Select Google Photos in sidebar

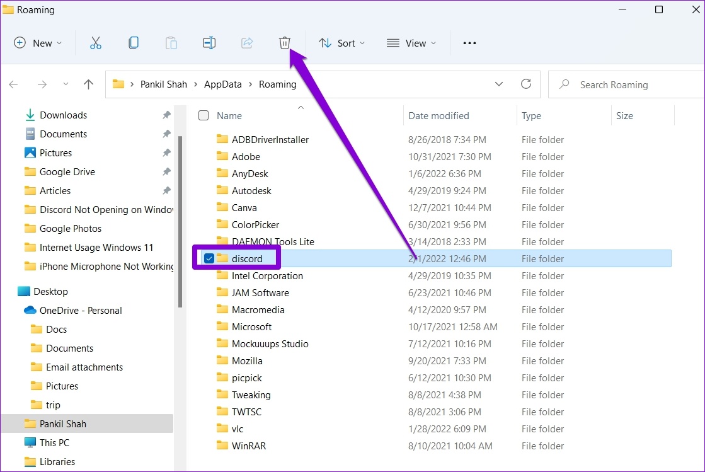pyautogui.click(x=63, y=228)
